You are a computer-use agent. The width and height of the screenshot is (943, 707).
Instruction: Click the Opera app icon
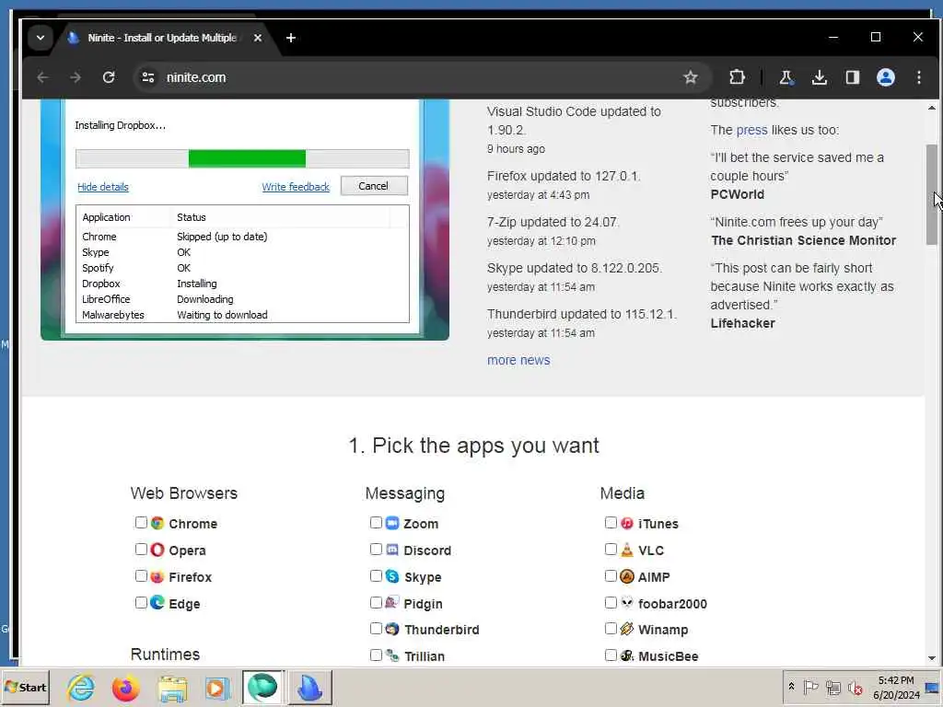pyautogui.click(x=157, y=550)
